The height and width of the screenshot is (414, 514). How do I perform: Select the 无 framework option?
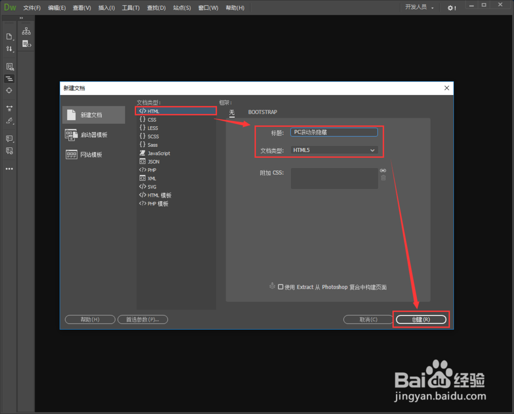[231, 111]
